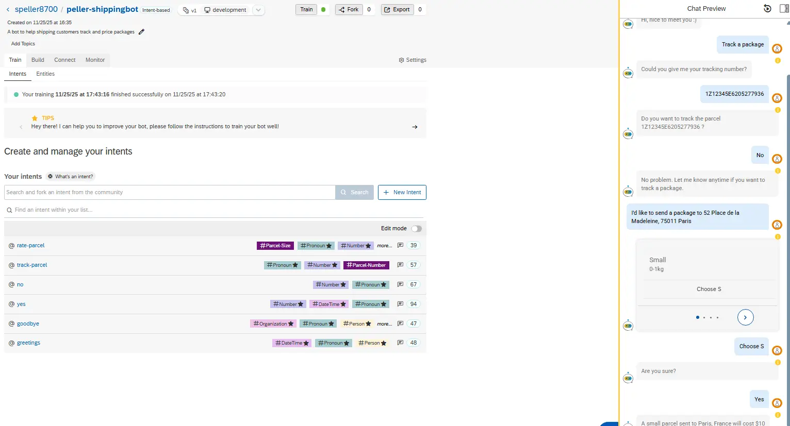790x426 pixels.
Task: Select the utterance count badge showing 94
Action: tap(413, 304)
